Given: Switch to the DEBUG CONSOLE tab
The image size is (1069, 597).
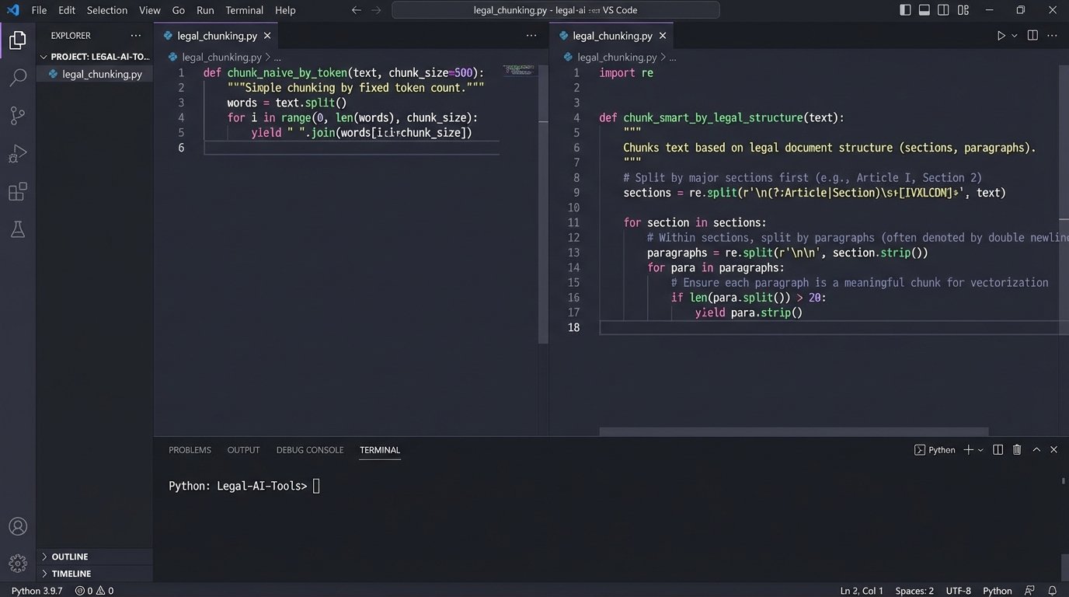Looking at the screenshot, I should click(x=309, y=450).
